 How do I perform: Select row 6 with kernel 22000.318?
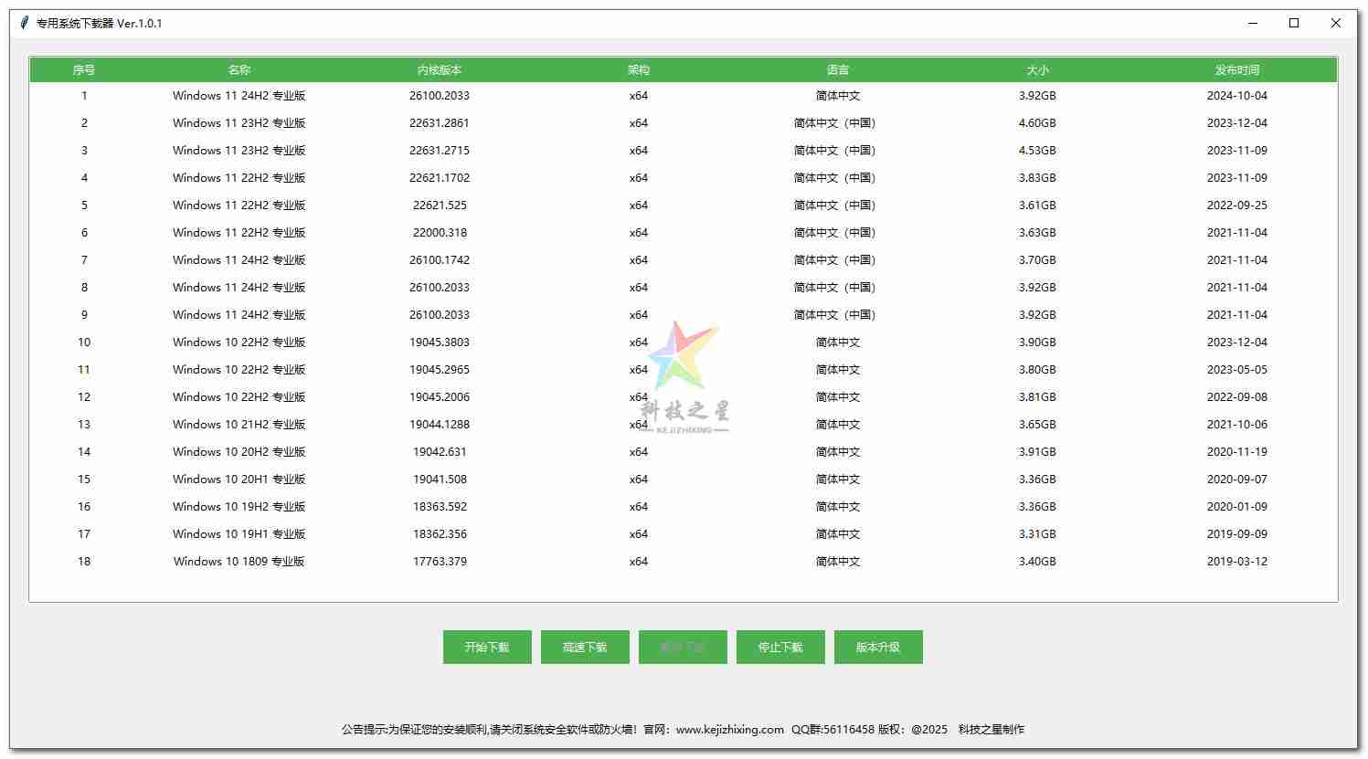click(x=440, y=233)
